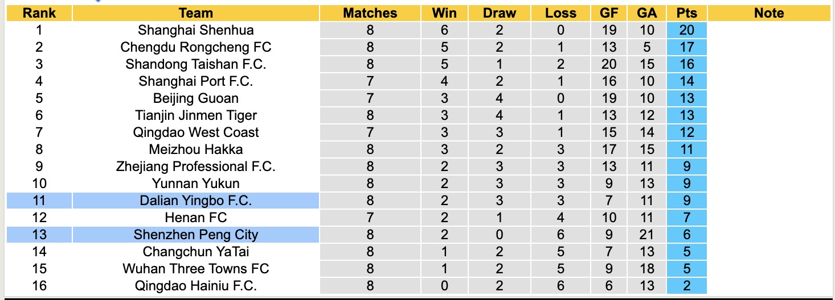
Task: Open Qingdao Hainiu F.C. team entry
Action: pos(195,286)
